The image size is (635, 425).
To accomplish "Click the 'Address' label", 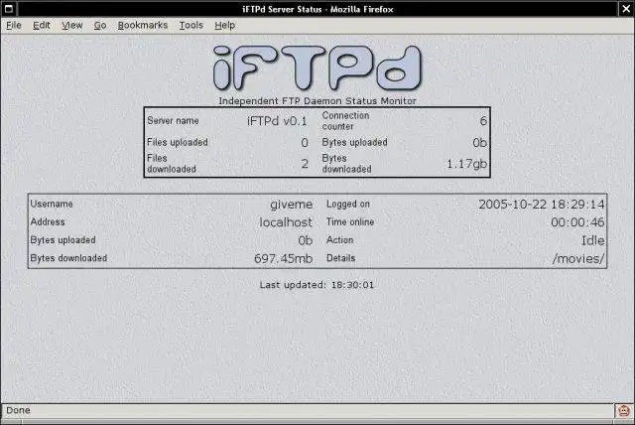I will [x=48, y=222].
